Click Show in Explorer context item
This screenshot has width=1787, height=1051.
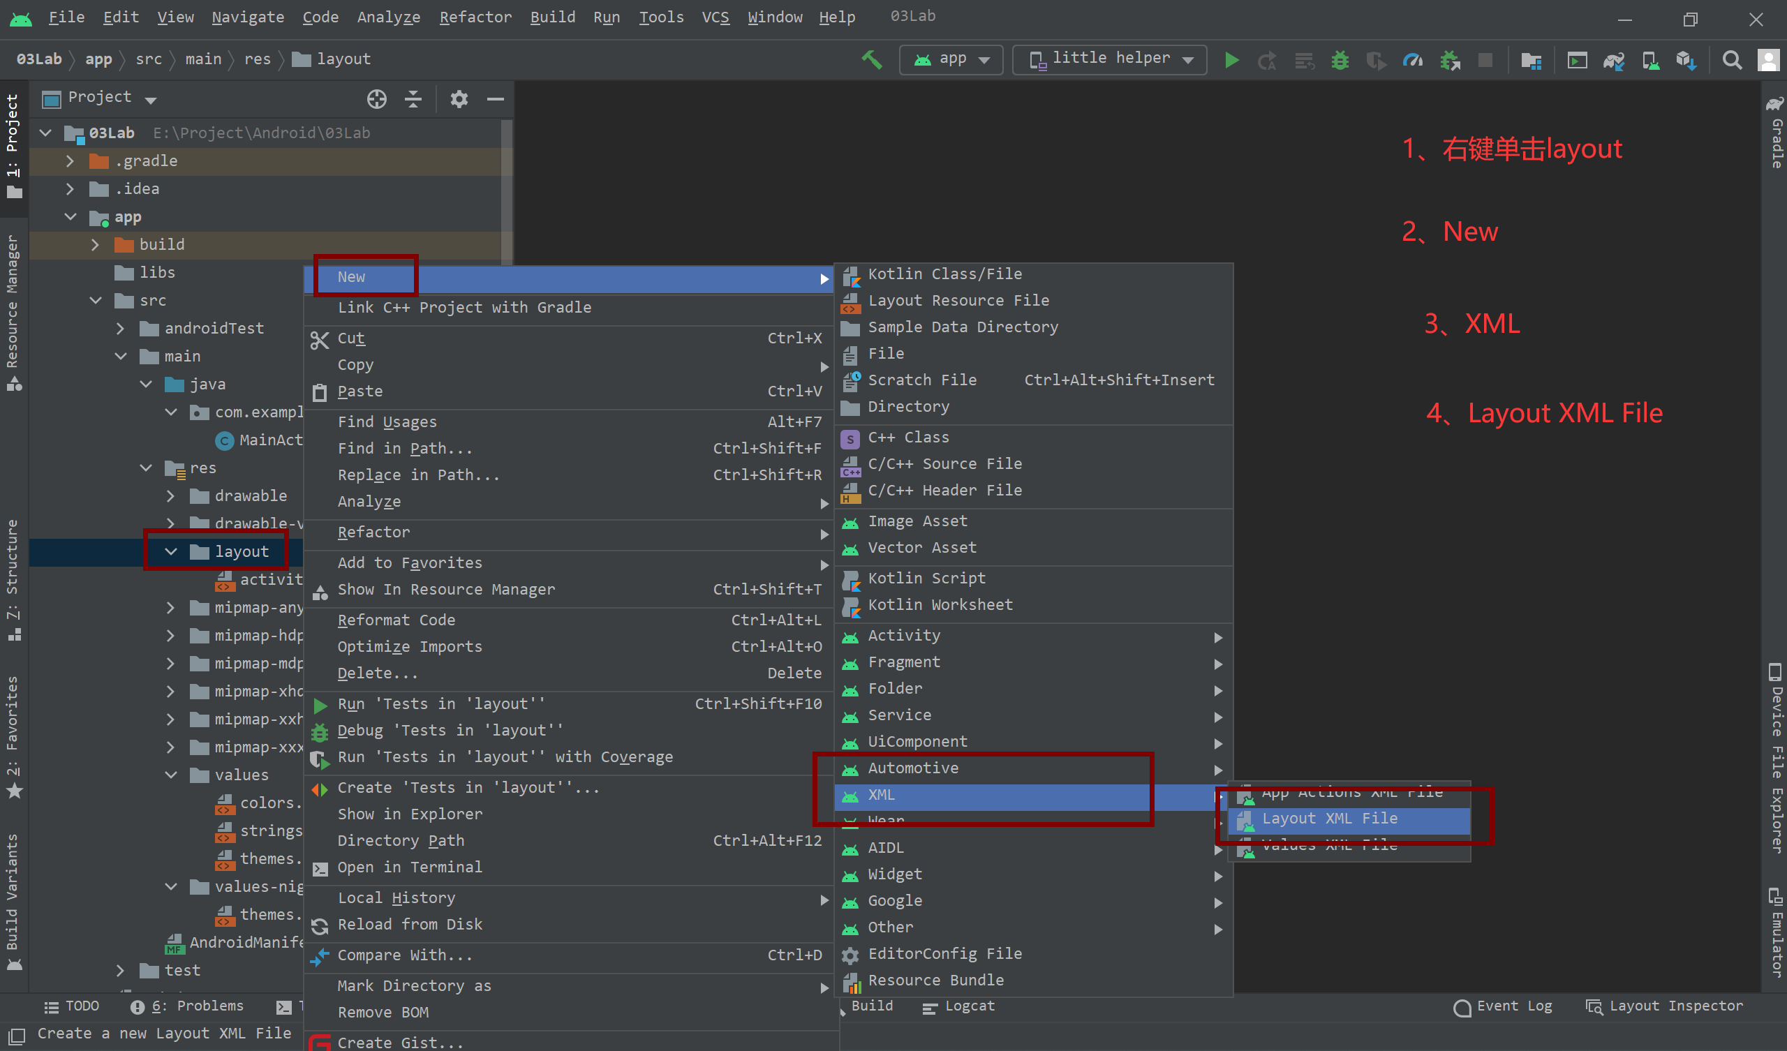(x=570, y=815)
